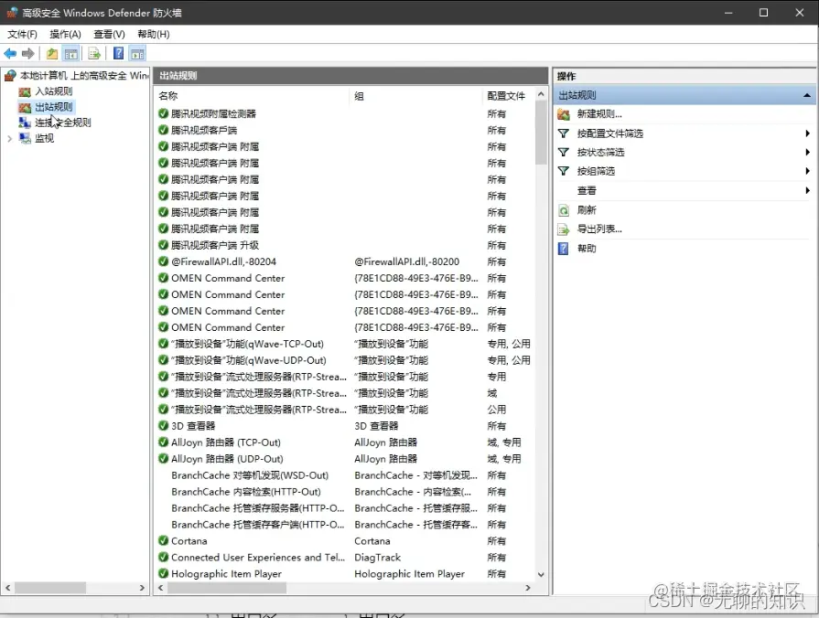Click the refresh icon beside 刷新
The width and height of the screenshot is (819, 618).
[x=564, y=210]
